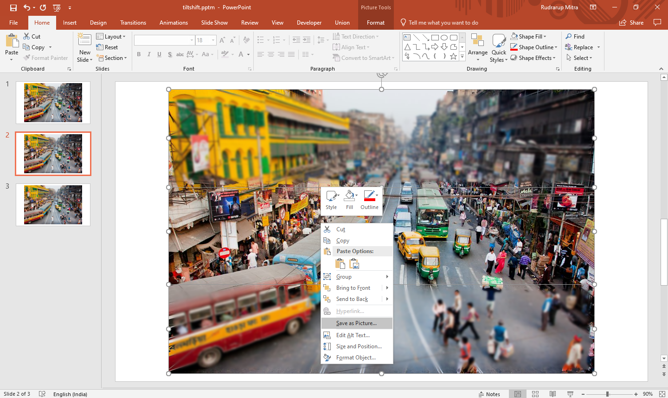Click Fit slide to current window icon
Image resolution: width=668 pixels, height=398 pixels.
pos(662,394)
